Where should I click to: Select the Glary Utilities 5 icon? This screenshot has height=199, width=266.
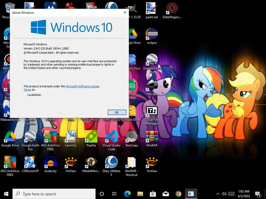pyautogui.click(x=111, y=166)
